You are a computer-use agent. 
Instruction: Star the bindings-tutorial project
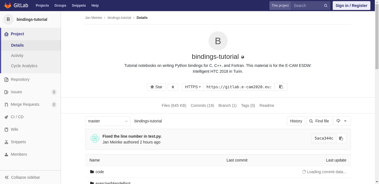coord(156,87)
